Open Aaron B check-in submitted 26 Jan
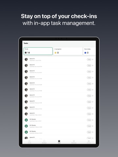 click(x=59, y=65)
